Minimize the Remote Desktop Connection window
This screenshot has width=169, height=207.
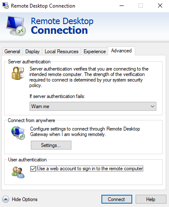click(122, 5)
